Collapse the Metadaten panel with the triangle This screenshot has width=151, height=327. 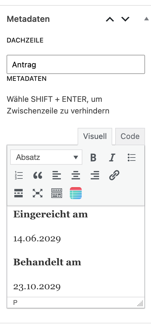[147, 19]
